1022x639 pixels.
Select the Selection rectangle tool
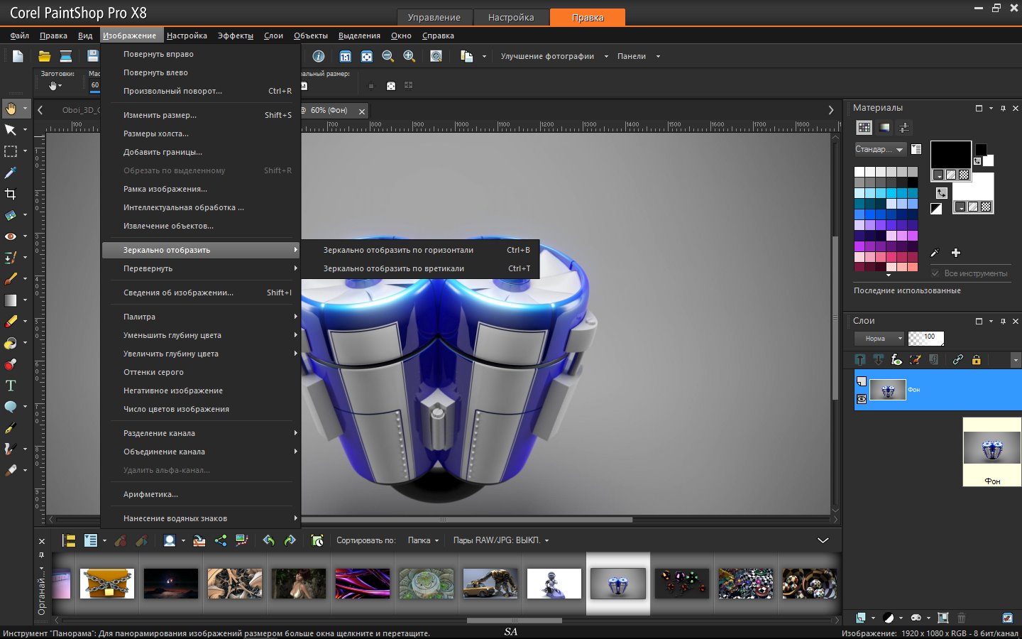(11, 151)
